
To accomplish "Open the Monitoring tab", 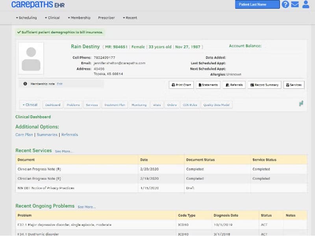I will 139,105.
